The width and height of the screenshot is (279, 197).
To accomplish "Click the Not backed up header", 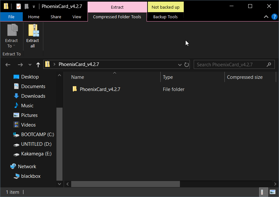I will [x=166, y=7].
